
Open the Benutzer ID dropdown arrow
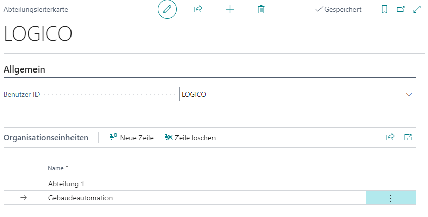coord(409,94)
